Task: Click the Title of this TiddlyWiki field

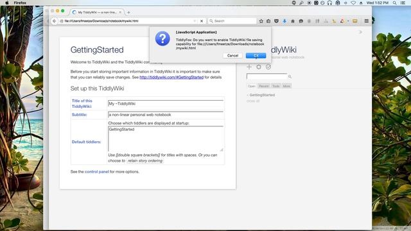Action: [x=166, y=104]
